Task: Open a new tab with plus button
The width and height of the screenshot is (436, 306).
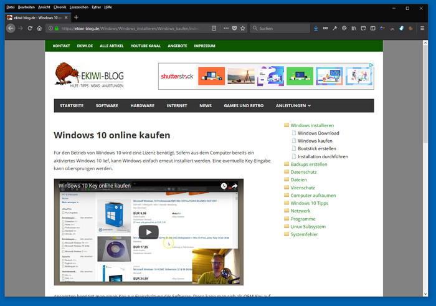Action: (76, 17)
